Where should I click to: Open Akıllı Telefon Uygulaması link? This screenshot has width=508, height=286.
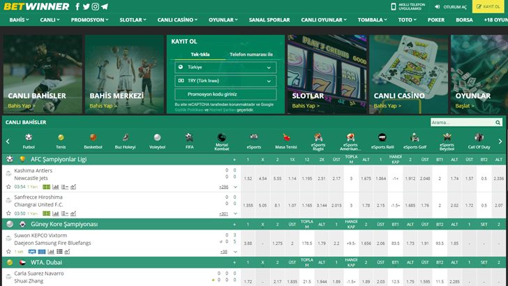point(408,6)
